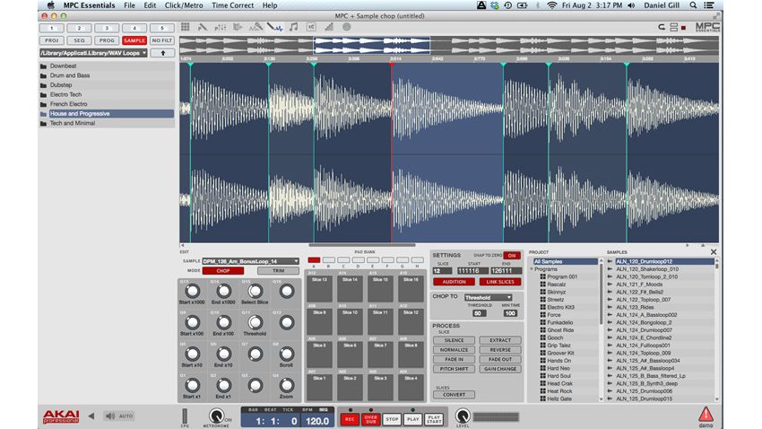Image resolution: width=762 pixels, height=429 pixels.
Task: Open the Program Mixer faders icon
Action: coord(221,27)
